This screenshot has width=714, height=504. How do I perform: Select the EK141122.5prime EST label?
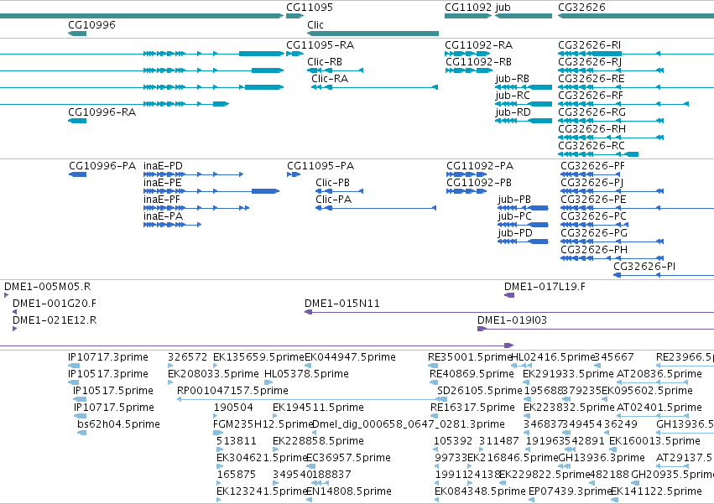(656, 492)
